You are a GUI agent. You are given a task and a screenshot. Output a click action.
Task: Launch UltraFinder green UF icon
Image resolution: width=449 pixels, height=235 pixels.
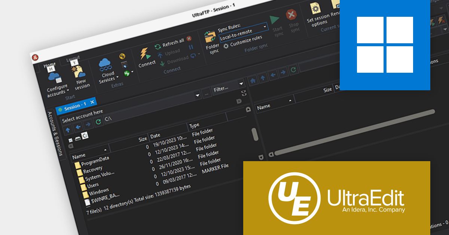(x=126, y=73)
